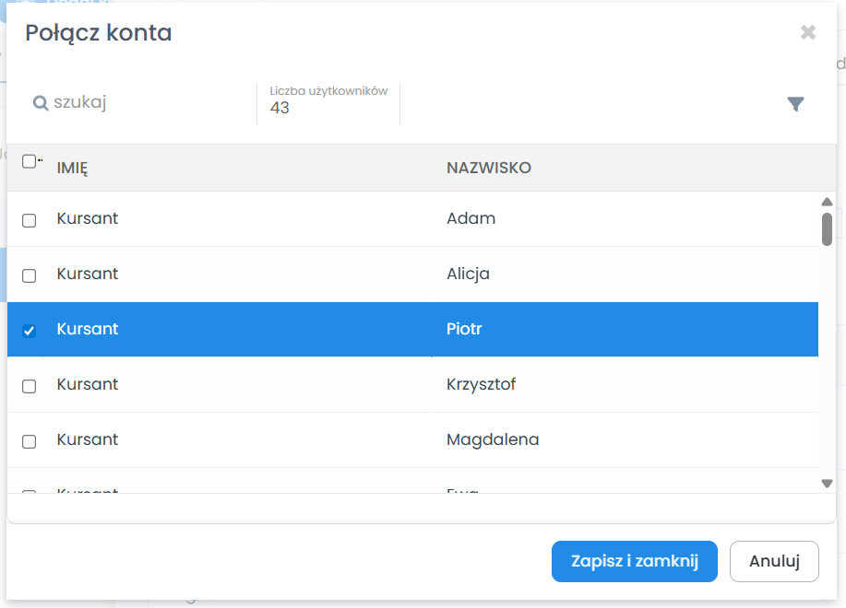Sort by the IMIĘ column header
This screenshot has width=846, height=608.
(72, 168)
